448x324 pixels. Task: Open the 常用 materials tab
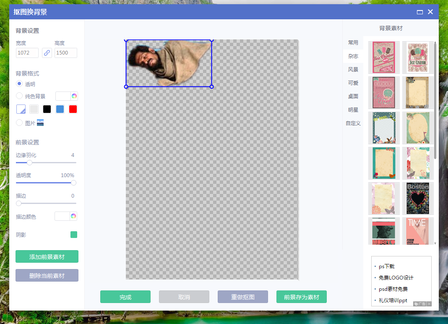(353, 43)
